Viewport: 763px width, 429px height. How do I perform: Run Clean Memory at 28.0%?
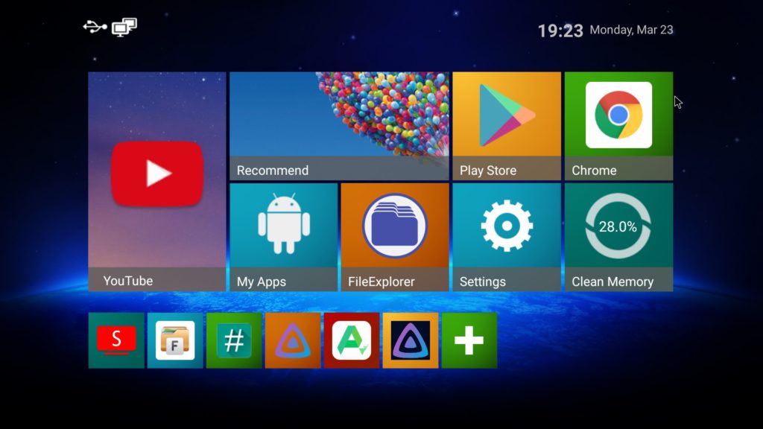click(x=618, y=238)
